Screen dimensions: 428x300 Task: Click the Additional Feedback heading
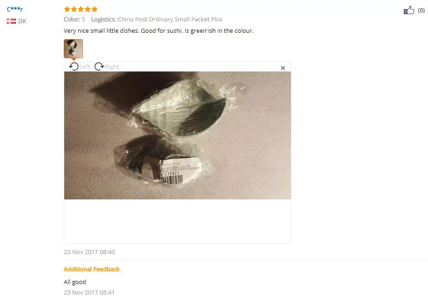coord(92,269)
